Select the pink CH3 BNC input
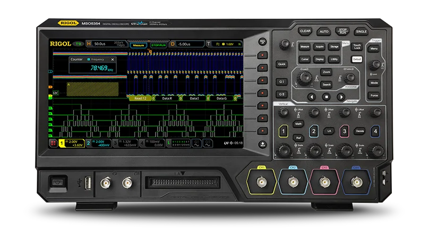Viewport: 430px width, 233px height. (324, 182)
